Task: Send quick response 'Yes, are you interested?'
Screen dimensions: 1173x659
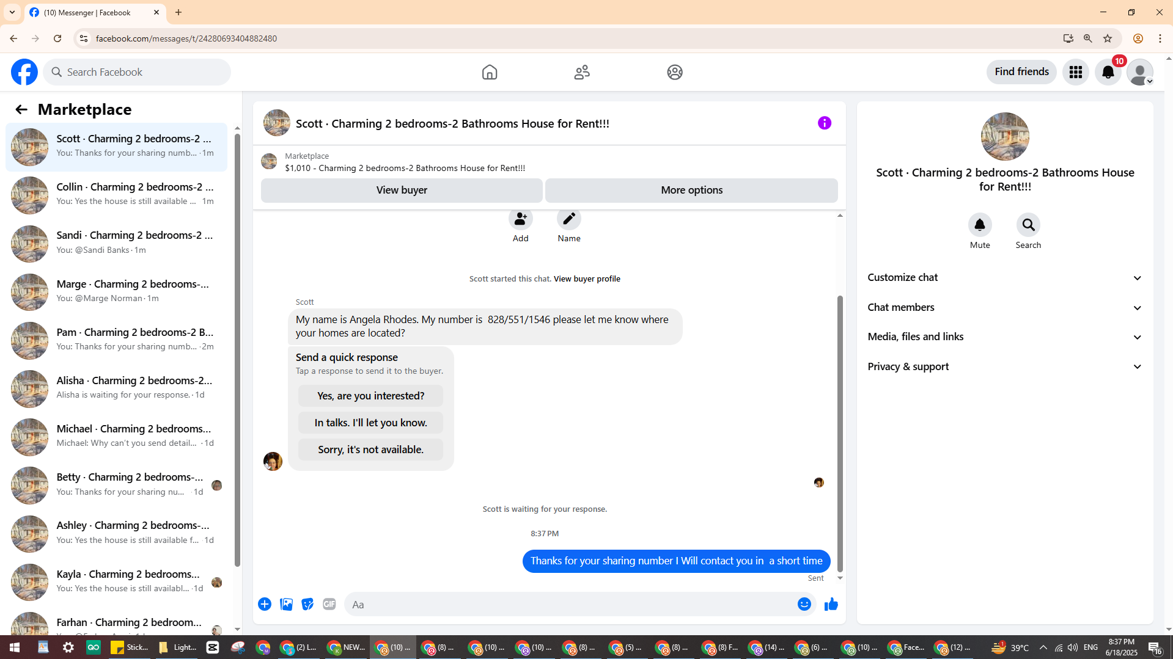Action: click(370, 396)
